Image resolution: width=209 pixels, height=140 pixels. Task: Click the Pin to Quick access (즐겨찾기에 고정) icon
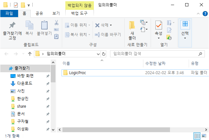click(x=12, y=25)
